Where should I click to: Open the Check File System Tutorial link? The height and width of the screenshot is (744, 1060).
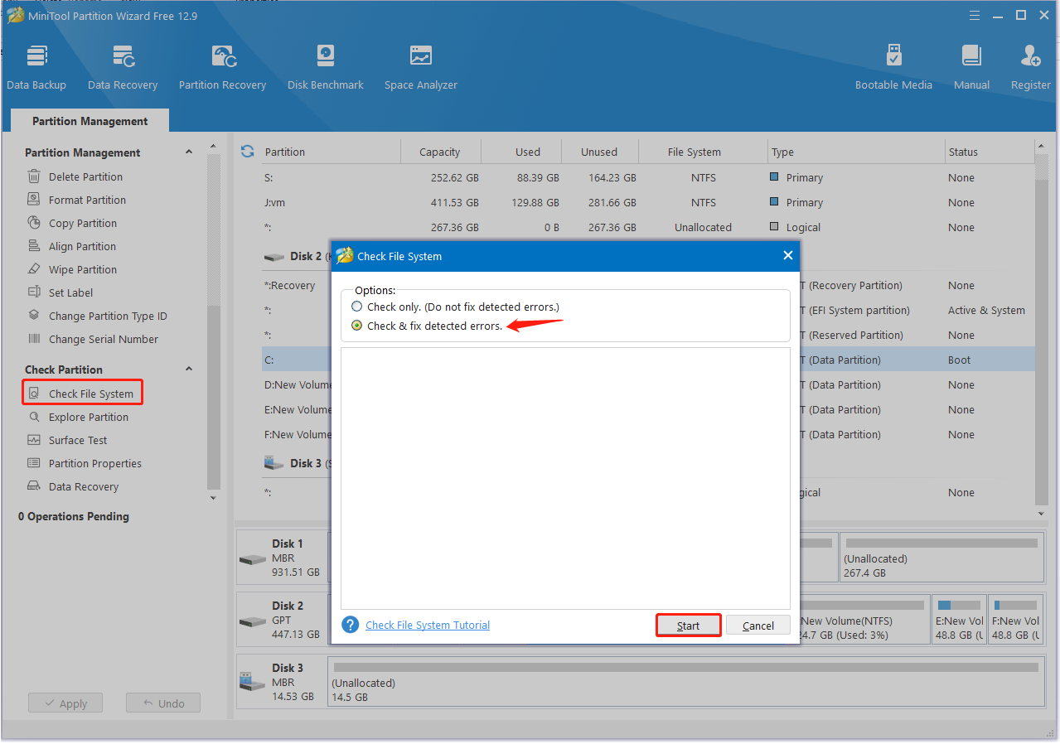click(x=428, y=626)
